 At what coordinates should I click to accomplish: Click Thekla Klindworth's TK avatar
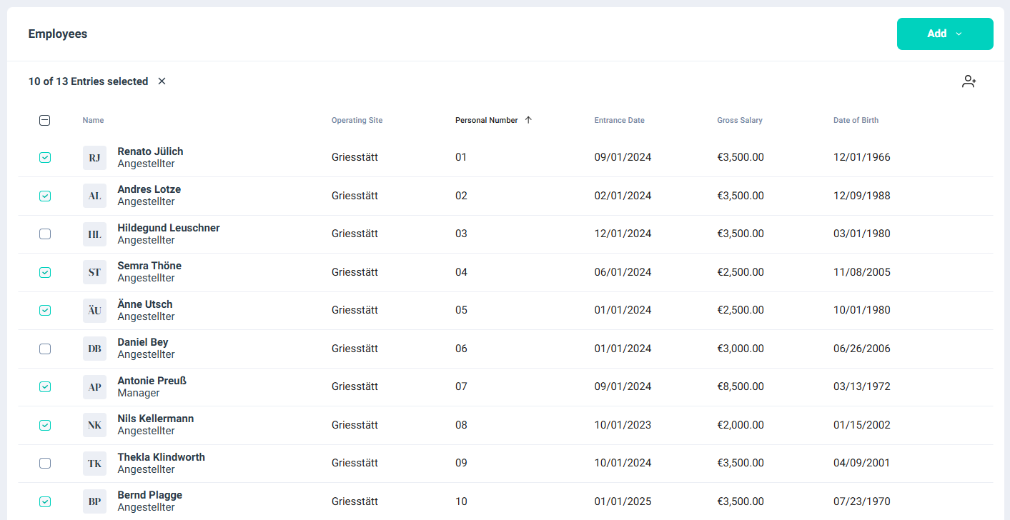pyautogui.click(x=94, y=464)
